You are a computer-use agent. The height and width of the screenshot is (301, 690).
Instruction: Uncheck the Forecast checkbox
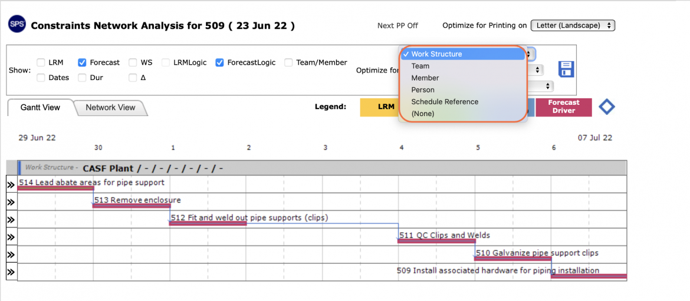pyautogui.click(x=82, y=62)
